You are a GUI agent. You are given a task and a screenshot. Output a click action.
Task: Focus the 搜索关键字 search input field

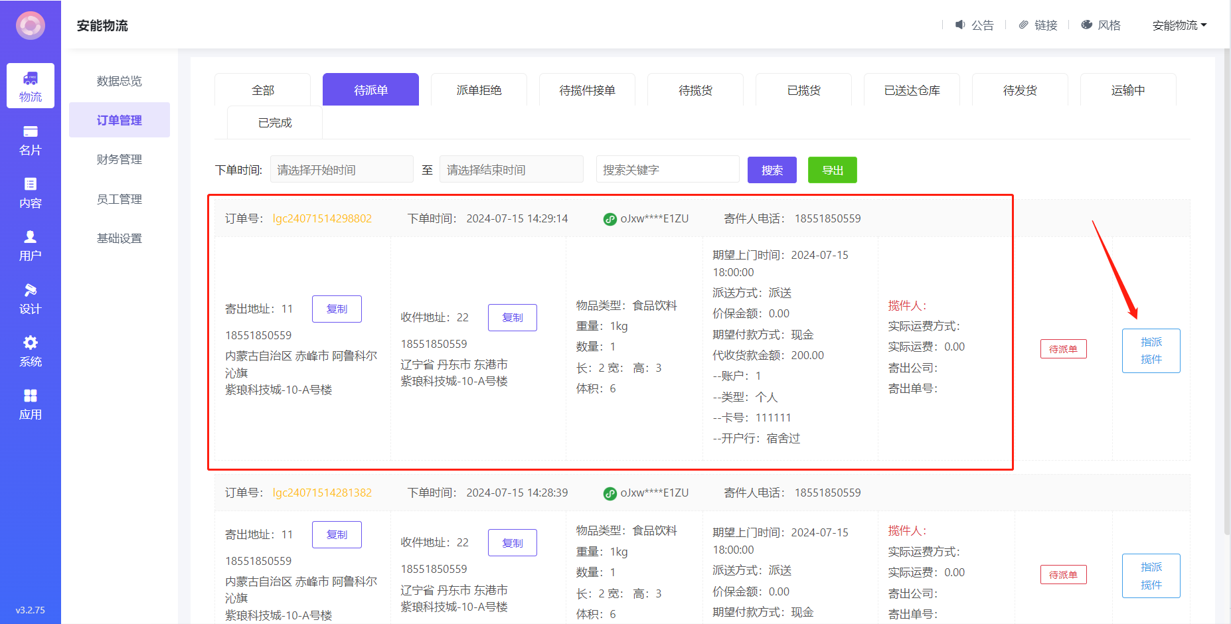pyautogui.click(x=667, y=170)
